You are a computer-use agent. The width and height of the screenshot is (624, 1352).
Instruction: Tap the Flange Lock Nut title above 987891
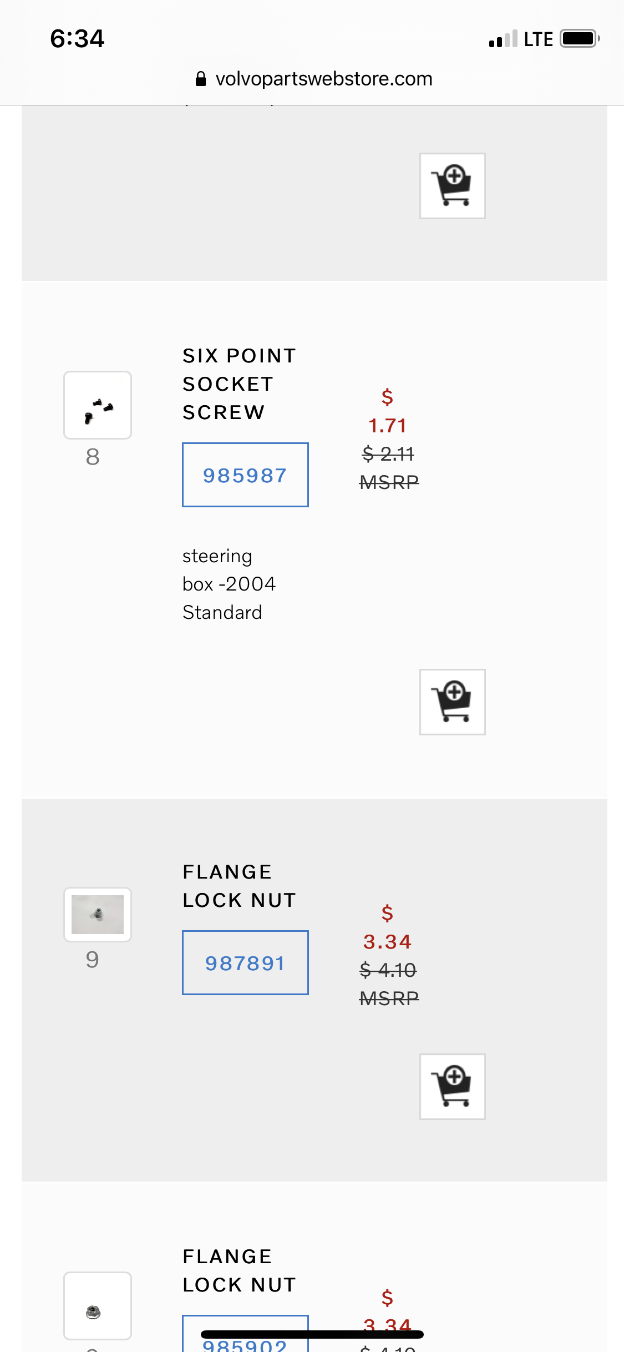[239, 886]
